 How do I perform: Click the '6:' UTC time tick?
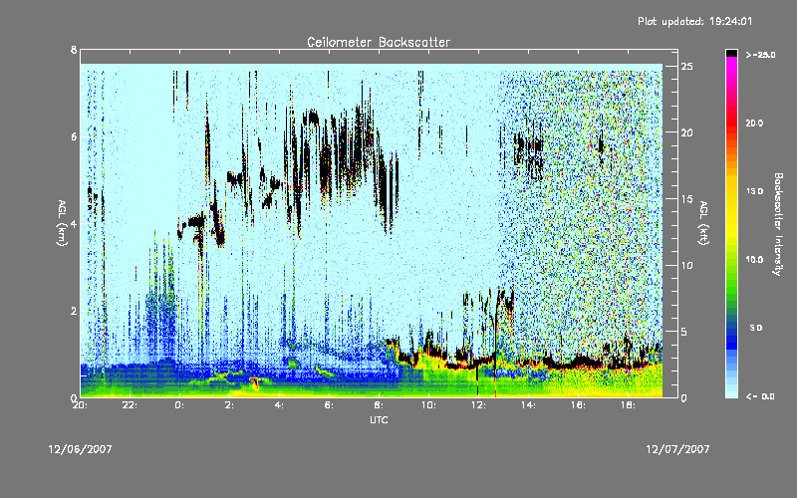(x=329, y=405)
